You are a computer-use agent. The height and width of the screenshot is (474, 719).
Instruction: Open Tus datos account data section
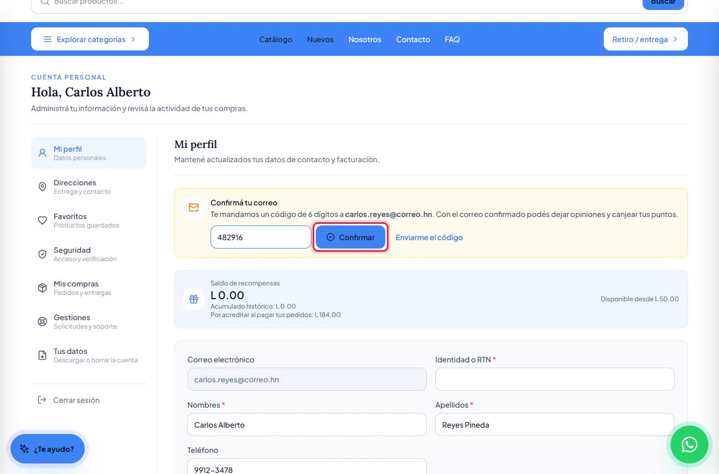(x=88, y=355)
